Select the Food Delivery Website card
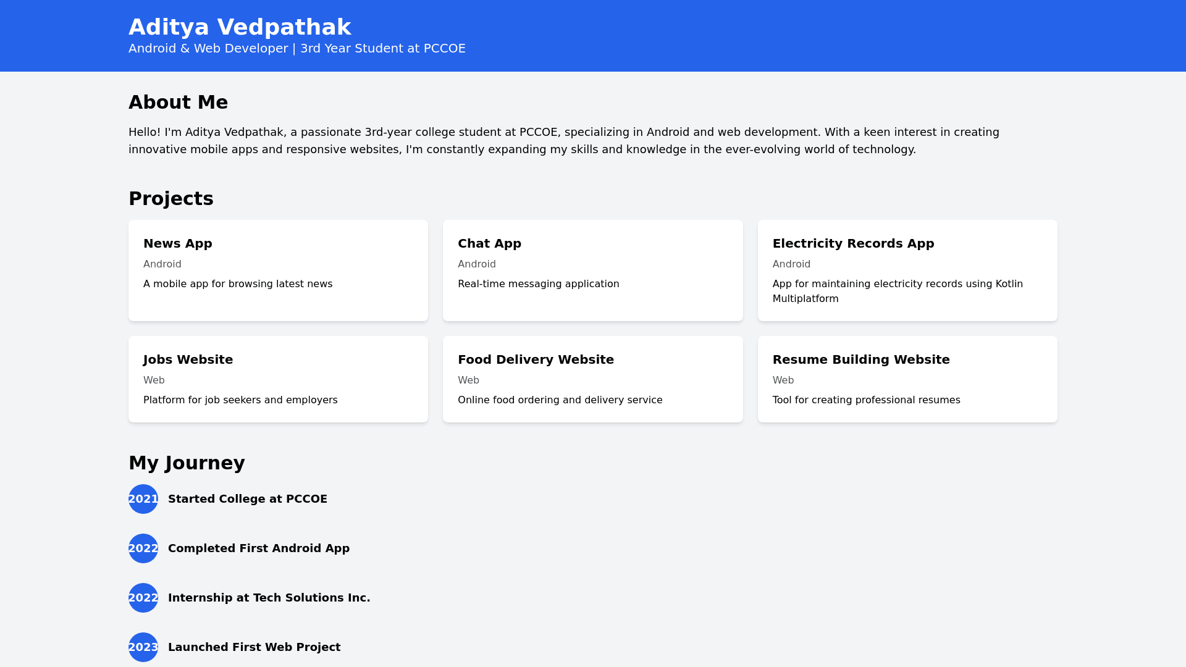 point(592,379)
